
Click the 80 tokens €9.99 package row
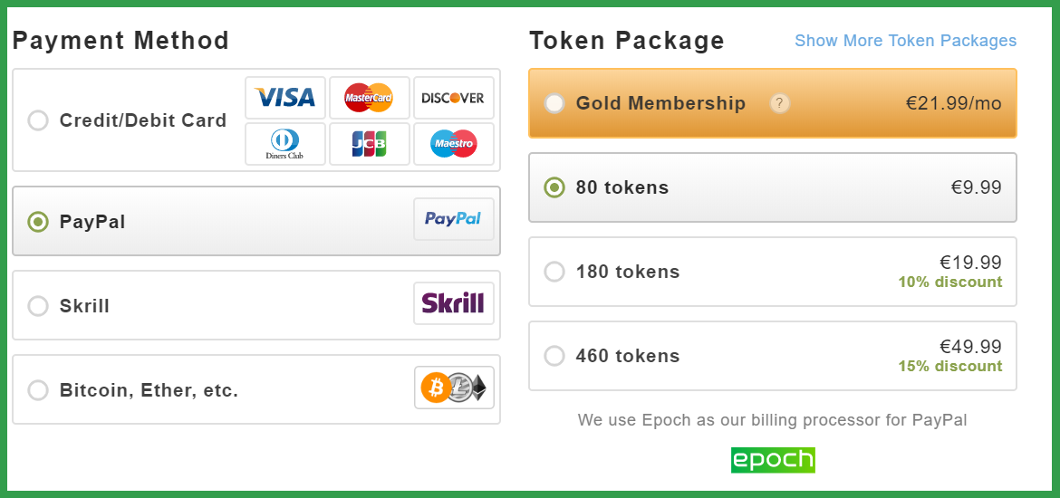pyautogui.click(x=772, y=187)
